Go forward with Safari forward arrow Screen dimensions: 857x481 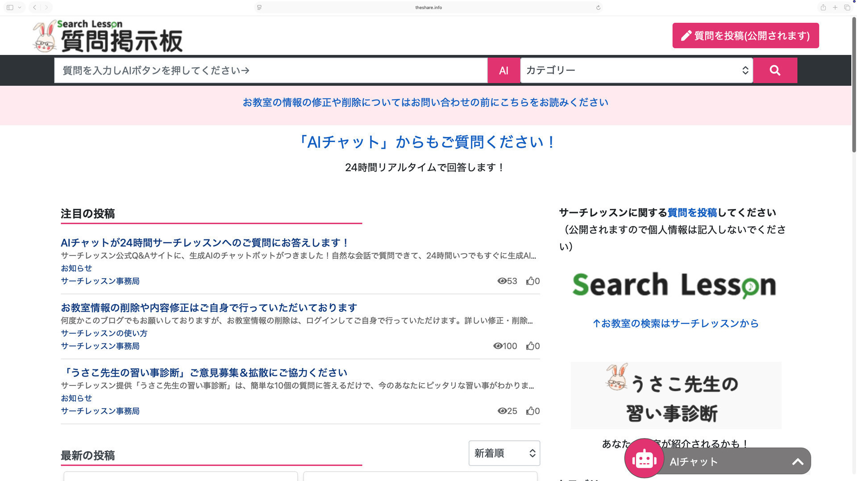46,8
